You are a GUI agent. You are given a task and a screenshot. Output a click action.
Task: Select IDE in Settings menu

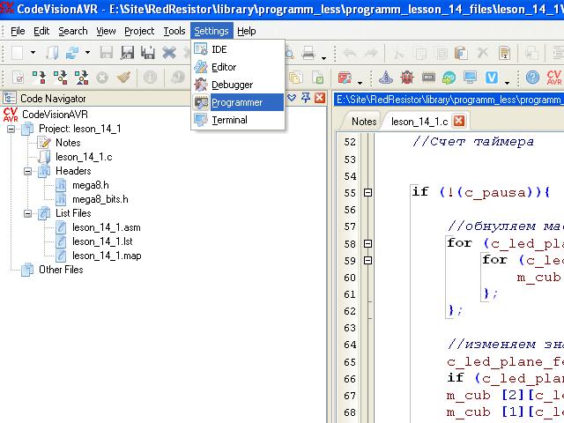(238, 49)
